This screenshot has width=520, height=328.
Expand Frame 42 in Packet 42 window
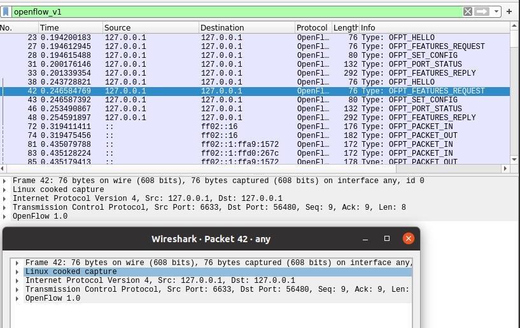(x=17, y=263)
